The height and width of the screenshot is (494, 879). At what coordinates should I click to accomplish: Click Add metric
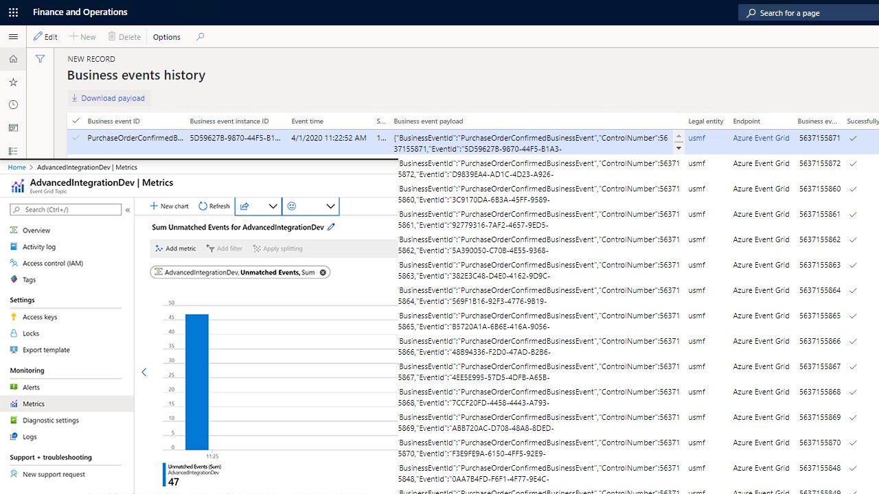pyautogui.click(x=176, y=248)
